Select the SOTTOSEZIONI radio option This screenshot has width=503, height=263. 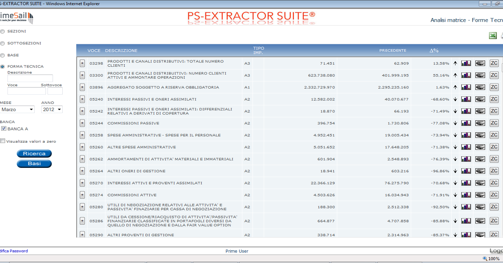tap(2, 43)
